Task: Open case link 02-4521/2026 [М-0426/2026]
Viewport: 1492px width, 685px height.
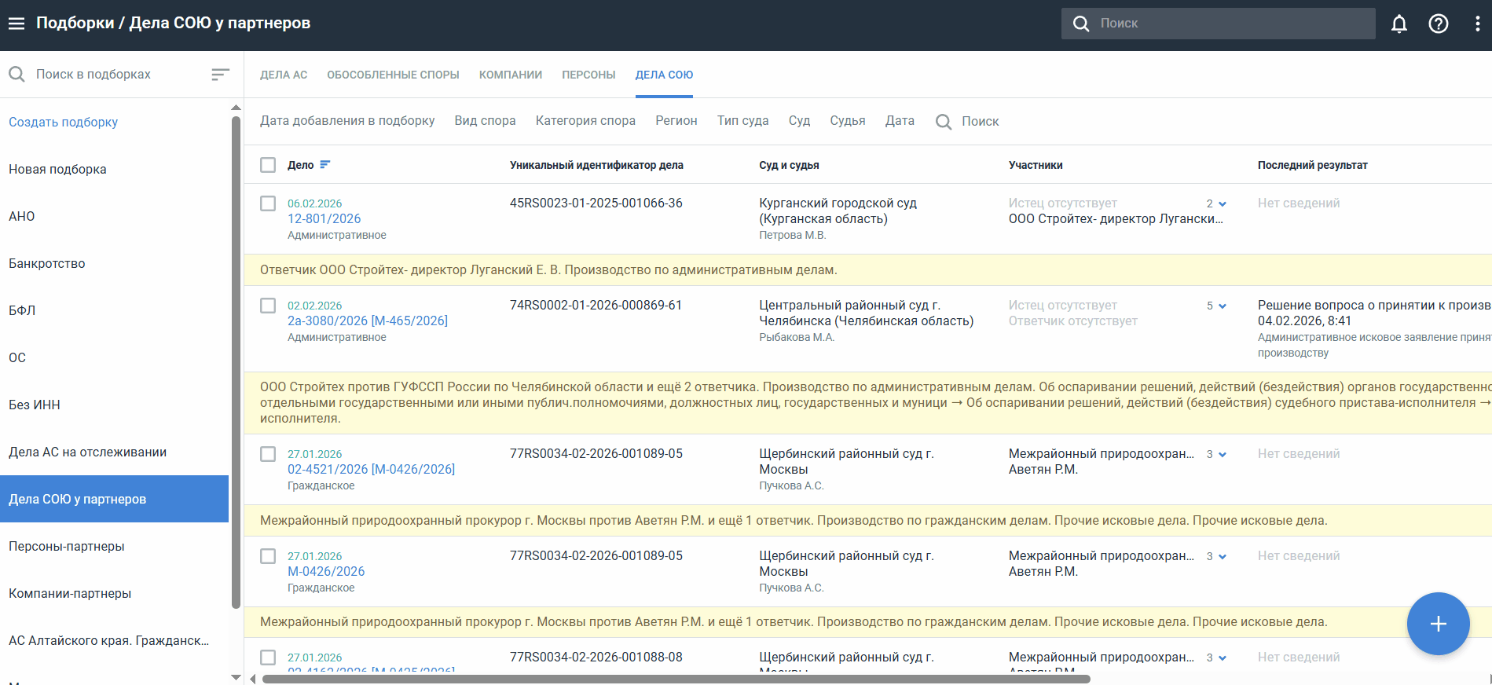Action: tap(371, 469)
